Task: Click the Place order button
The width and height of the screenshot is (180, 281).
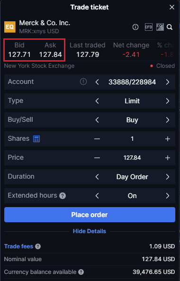Action: [x=90, y=215]
